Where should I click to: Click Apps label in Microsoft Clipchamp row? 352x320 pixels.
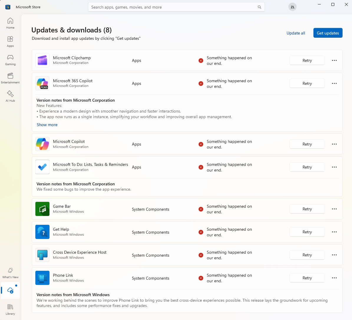click(x=136, y=60)
